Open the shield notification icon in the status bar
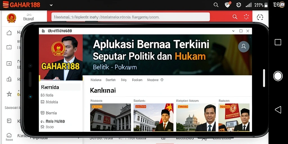Screen dimensions: 288x144 tap(228, 5)
